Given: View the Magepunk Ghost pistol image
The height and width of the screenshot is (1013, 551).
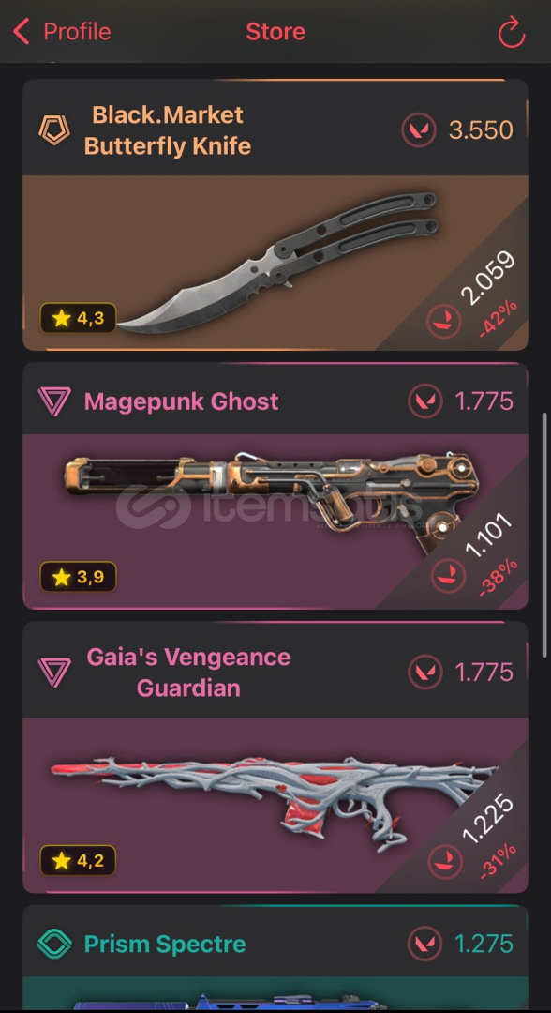Looking at the screenshot, I should pyautogui.click(x=271, y=500).
